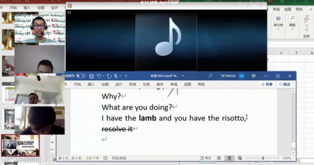
Task: Click the Redo/Repeat icon in Word
Action: [109, 76]
